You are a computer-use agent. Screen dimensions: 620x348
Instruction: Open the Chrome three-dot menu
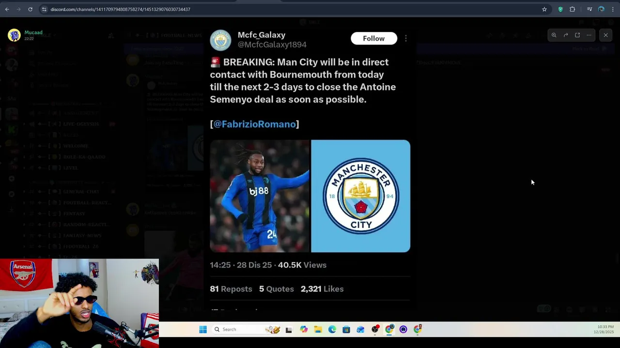tap(613, 9)
